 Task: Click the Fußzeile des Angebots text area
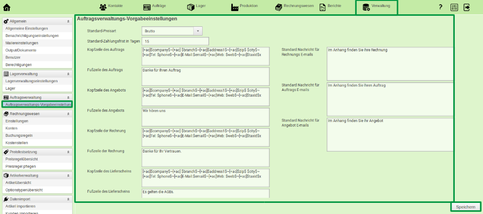pyautogui.click(x=205, y=116)
